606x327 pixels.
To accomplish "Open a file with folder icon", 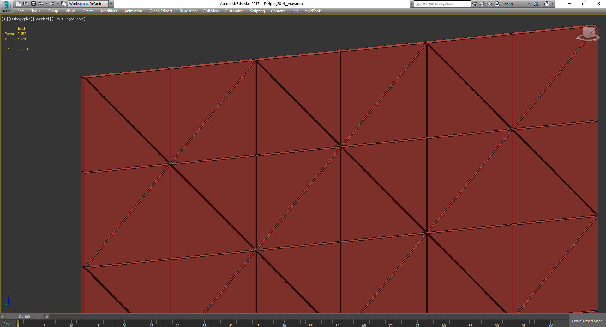I will click(26, 4).
